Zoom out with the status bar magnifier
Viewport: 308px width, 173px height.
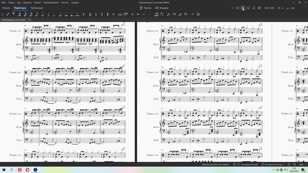click(x=289, y=164)
